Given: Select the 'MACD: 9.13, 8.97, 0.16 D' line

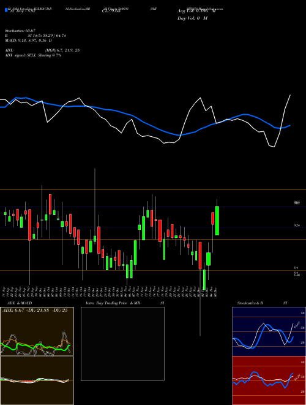Looking at the screenshot, I should pos(28,40).
